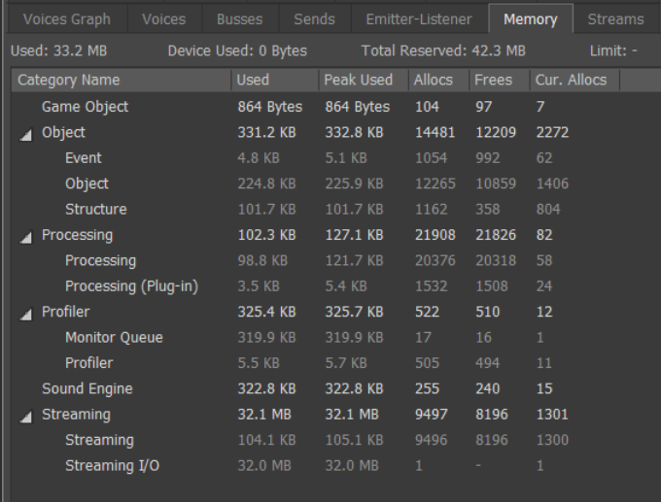Collapse the Processing category triangle
The image size is (661, 502).
point(25,236)
